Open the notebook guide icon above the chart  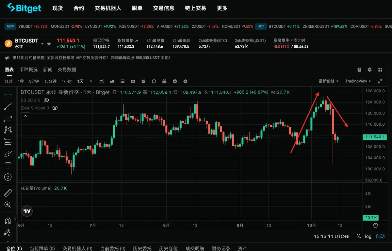coord(359,70)
